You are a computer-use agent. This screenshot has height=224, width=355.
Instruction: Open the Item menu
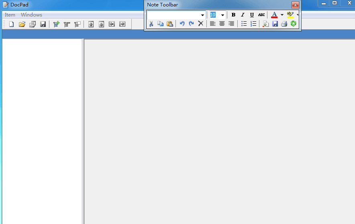tap(10, 15)
